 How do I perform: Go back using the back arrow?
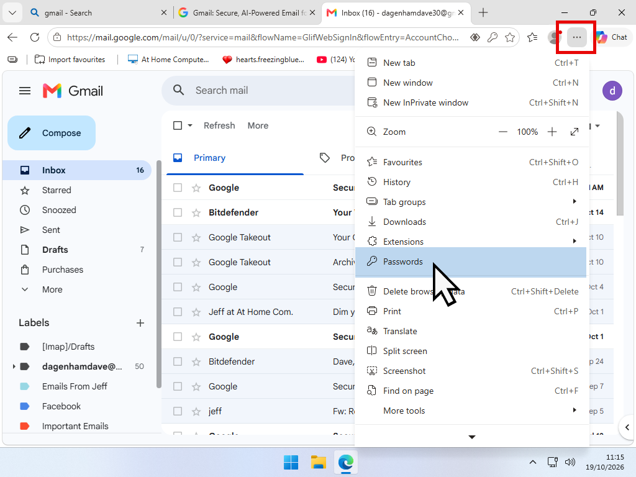pos(12,37)
